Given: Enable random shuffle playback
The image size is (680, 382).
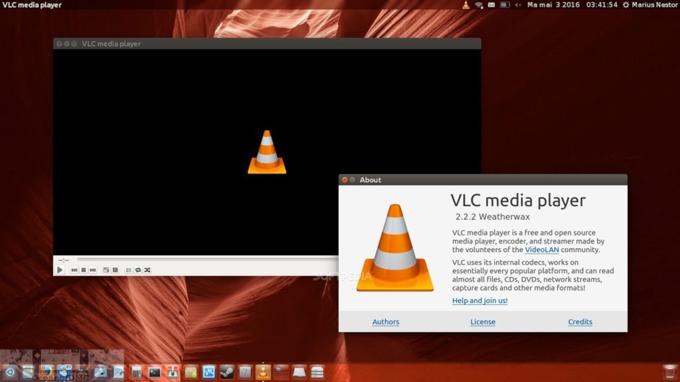Looking at the screenshot, I should [147, 270].
